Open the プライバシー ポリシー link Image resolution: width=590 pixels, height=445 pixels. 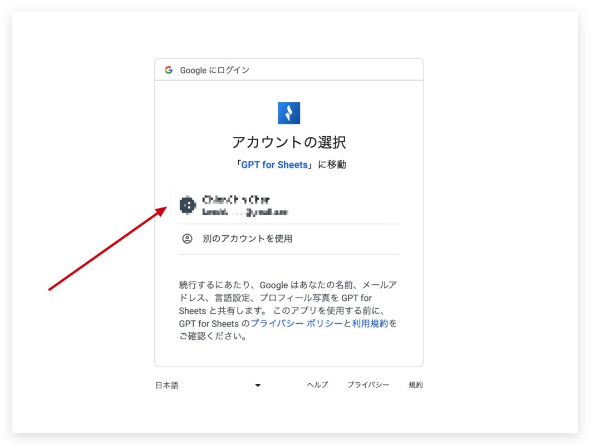(x=297, y=324)
